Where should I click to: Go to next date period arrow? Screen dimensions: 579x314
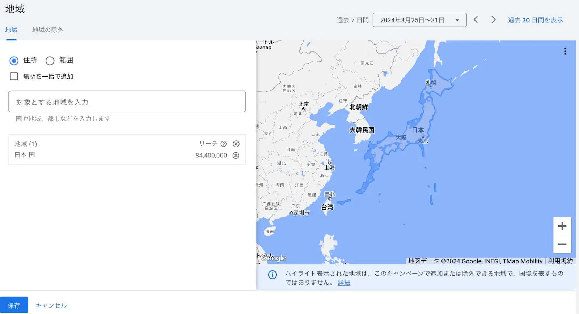tap(493, 20)
